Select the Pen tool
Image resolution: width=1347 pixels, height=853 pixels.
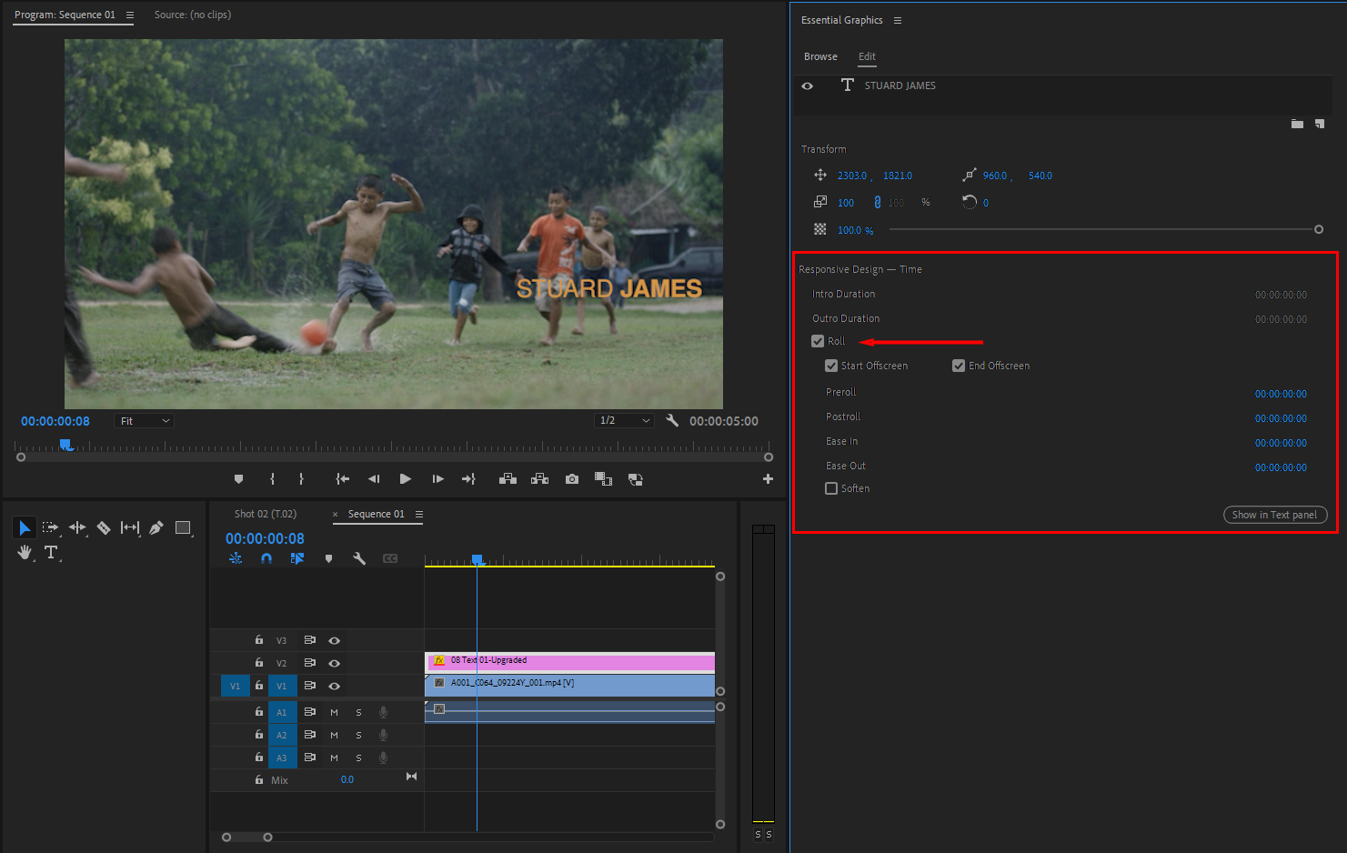156,527
